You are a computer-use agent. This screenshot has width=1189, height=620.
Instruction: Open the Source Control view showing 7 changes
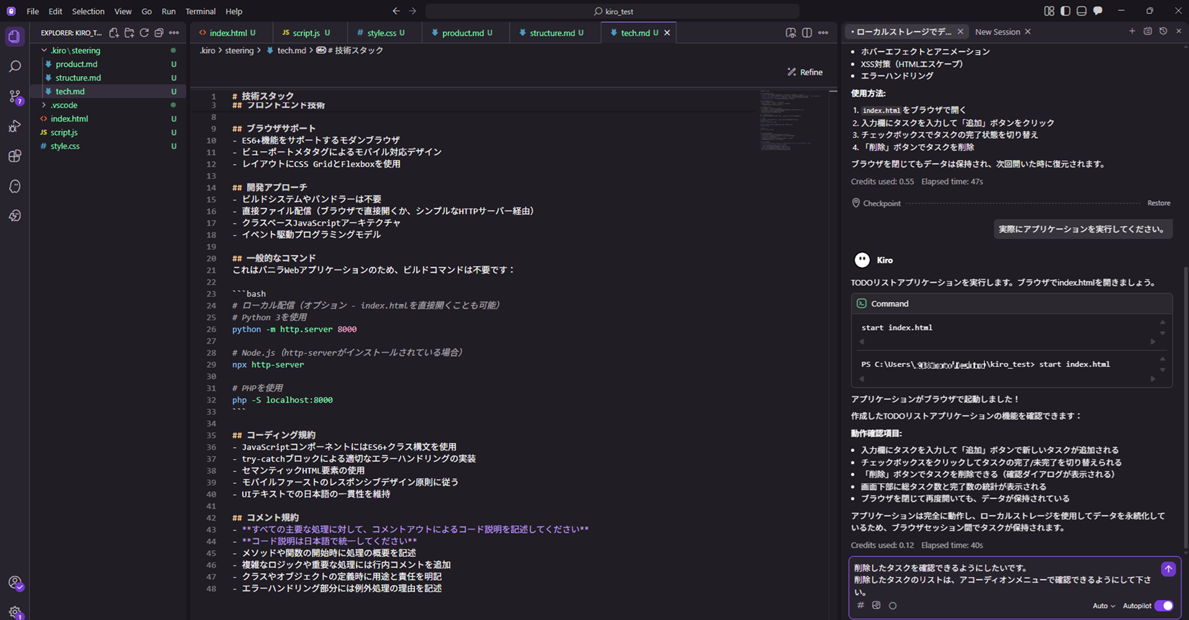(x=14, y=96)
